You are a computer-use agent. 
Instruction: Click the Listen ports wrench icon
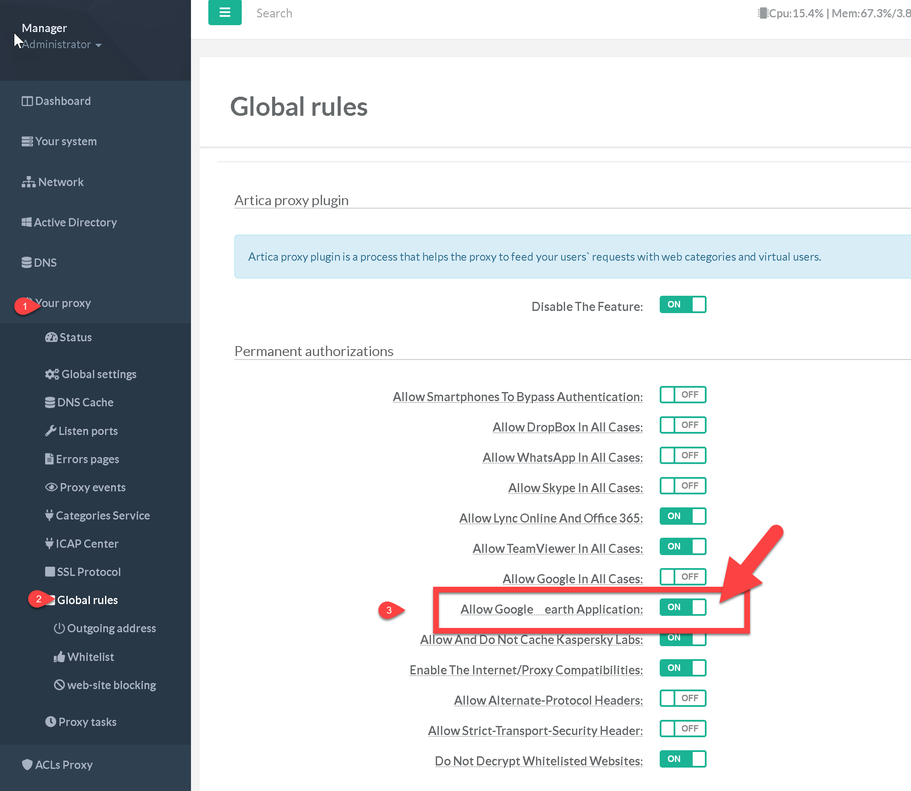[x=50, y=430]
